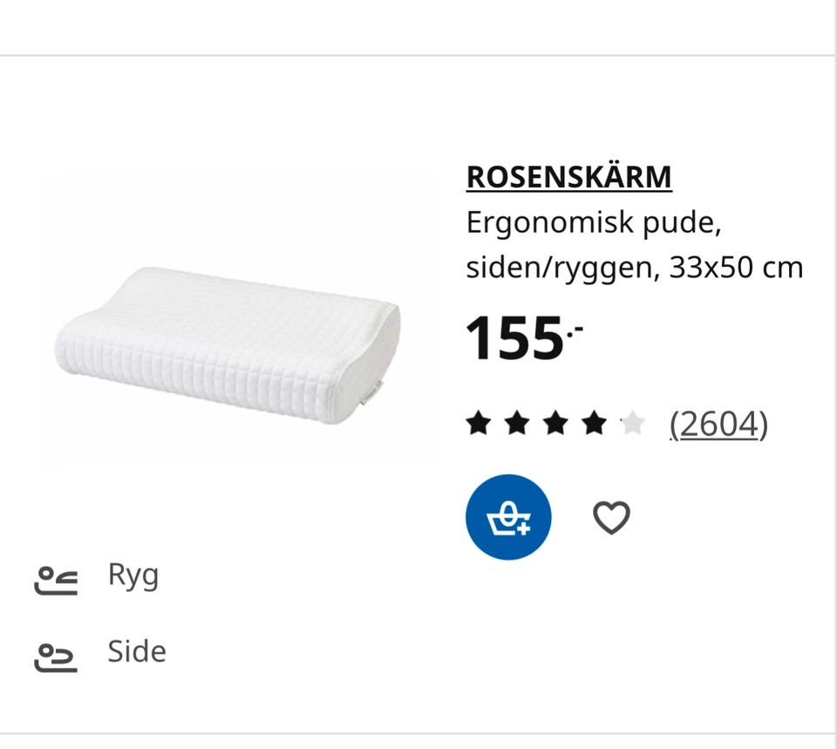Click the second rating star
This screenshot has height=749, width=837.
(x=516, y=425)
